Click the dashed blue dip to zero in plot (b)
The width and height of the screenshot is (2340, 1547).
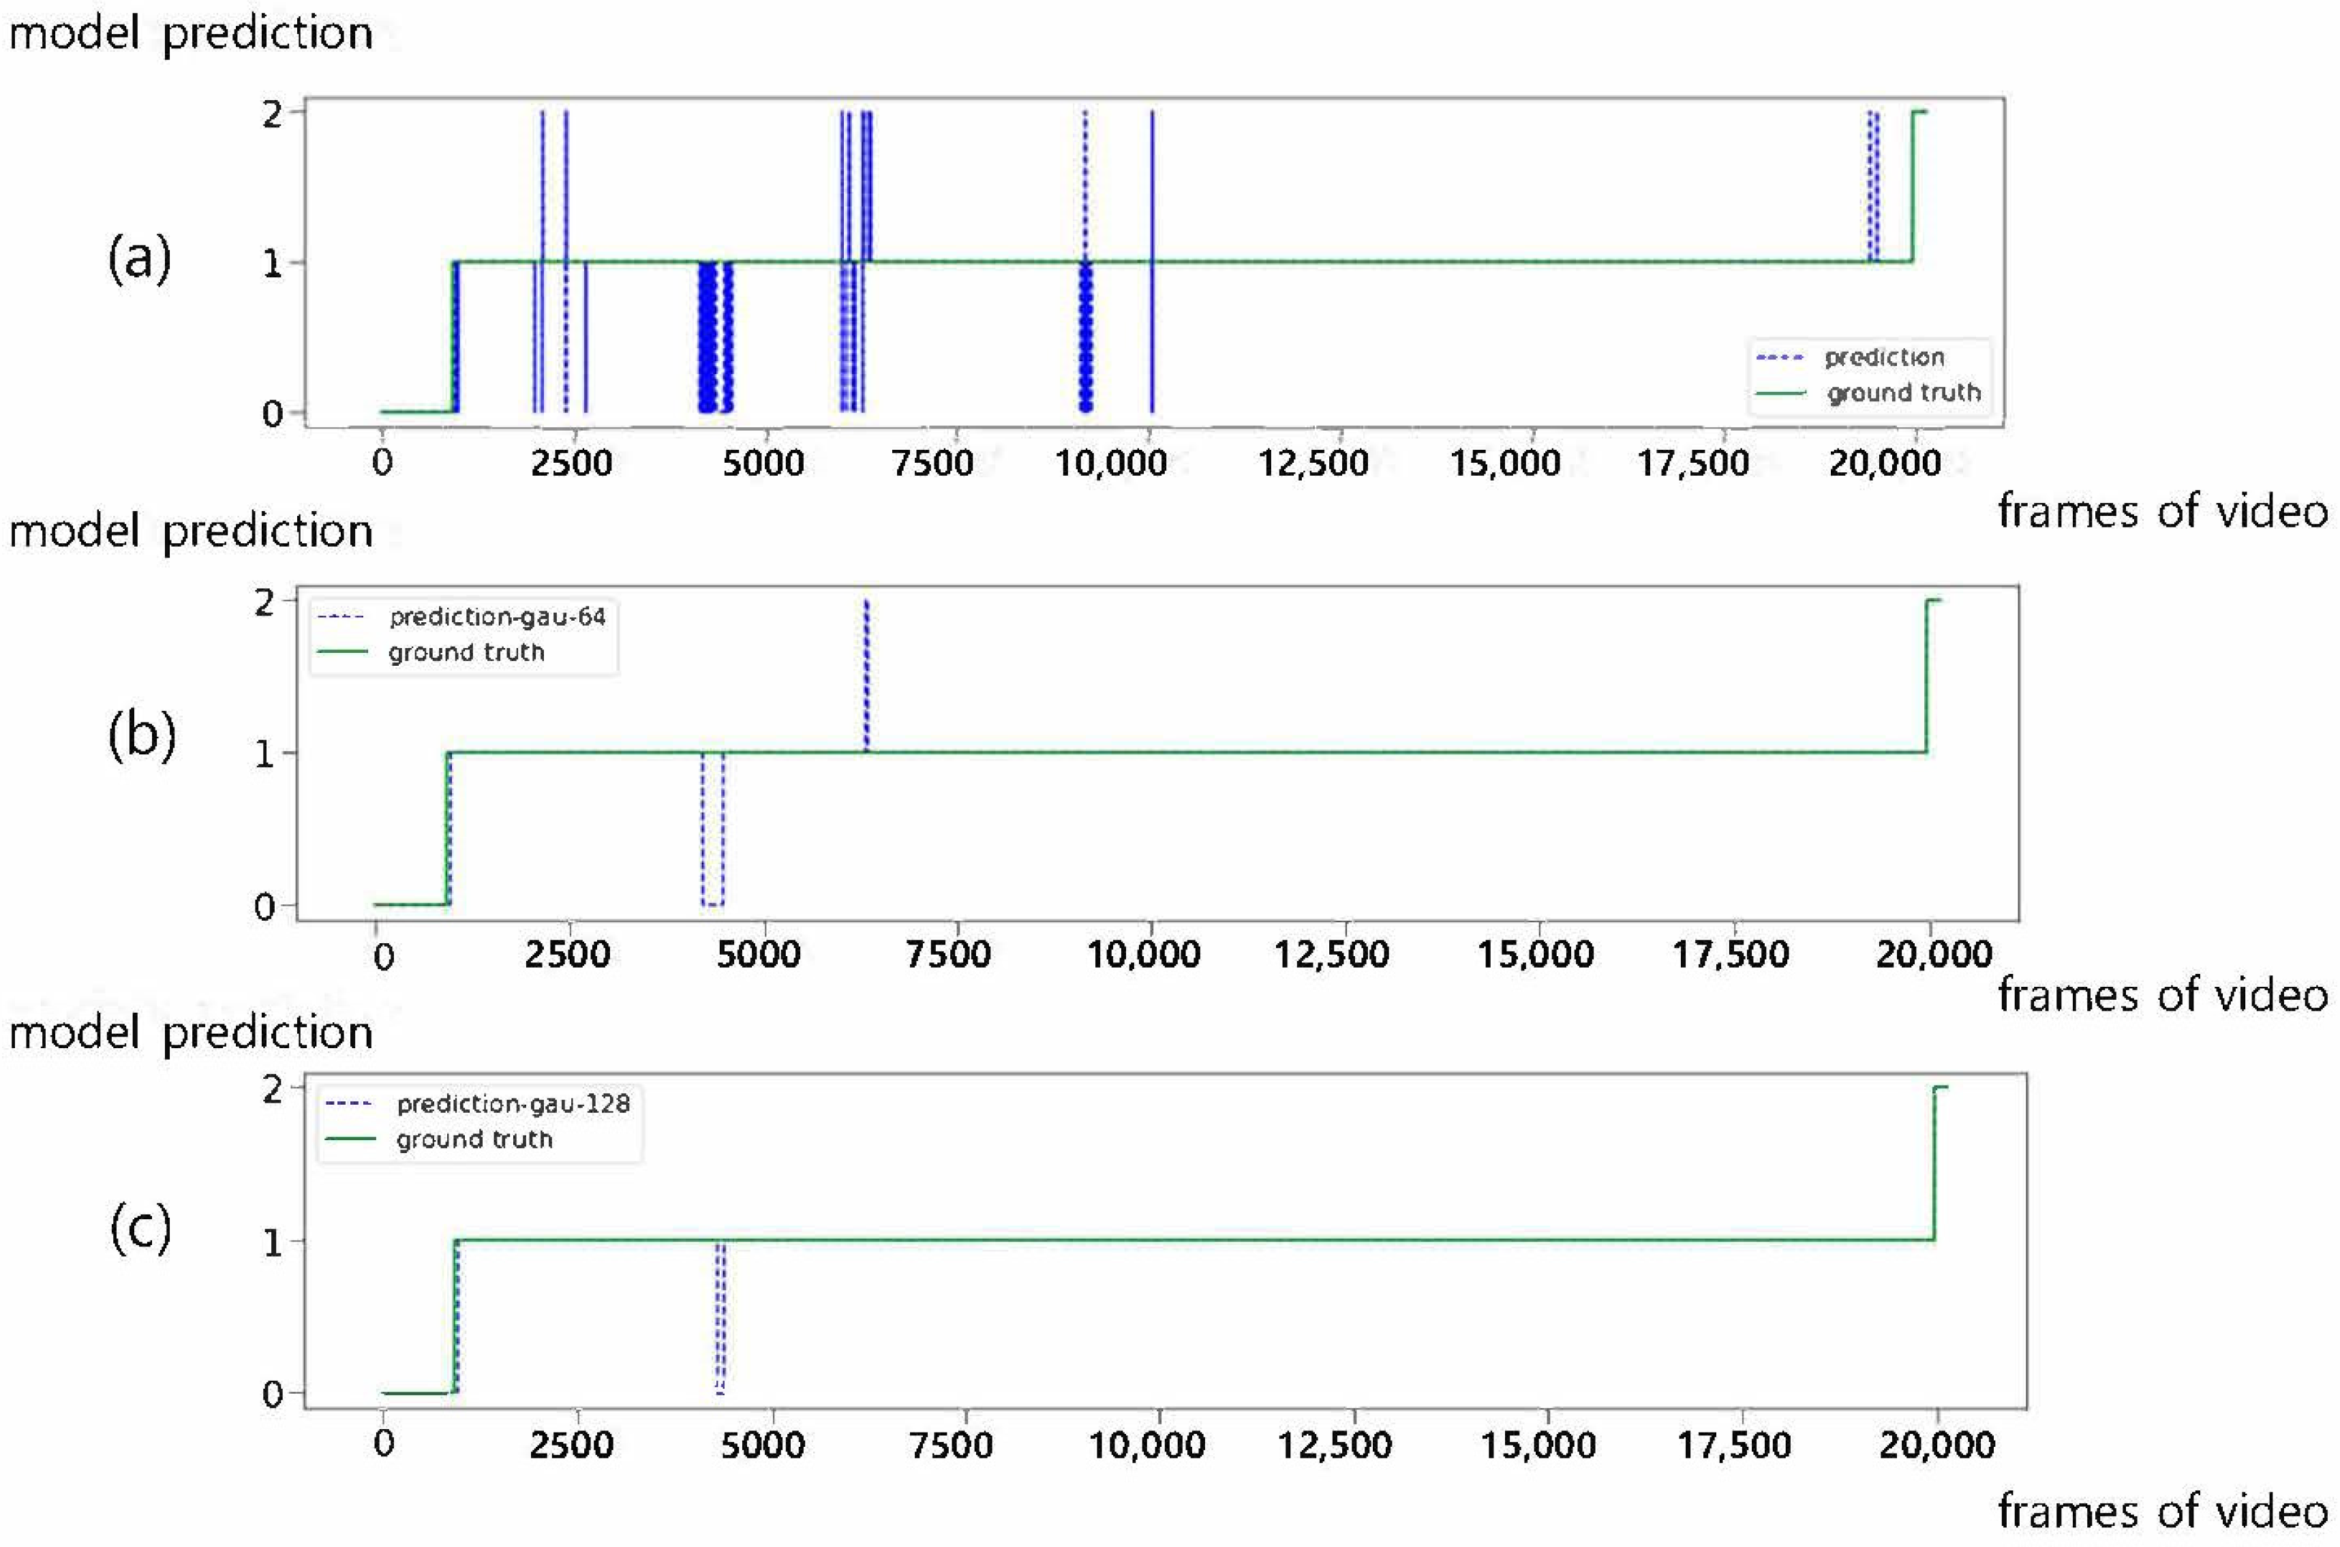(712, 829)
